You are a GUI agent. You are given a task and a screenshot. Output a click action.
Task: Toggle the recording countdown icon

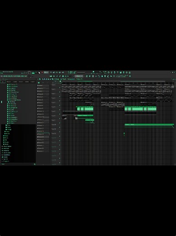tap(57, 73)
